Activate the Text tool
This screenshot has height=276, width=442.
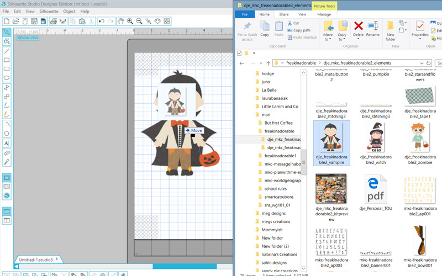click(x=7, y=143)
